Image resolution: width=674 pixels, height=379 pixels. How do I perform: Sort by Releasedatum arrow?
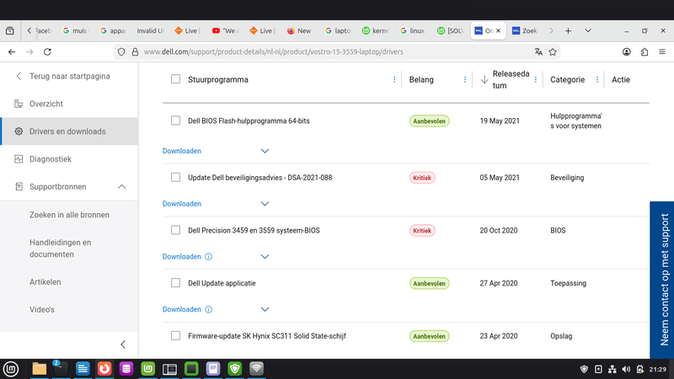[484, 79]
